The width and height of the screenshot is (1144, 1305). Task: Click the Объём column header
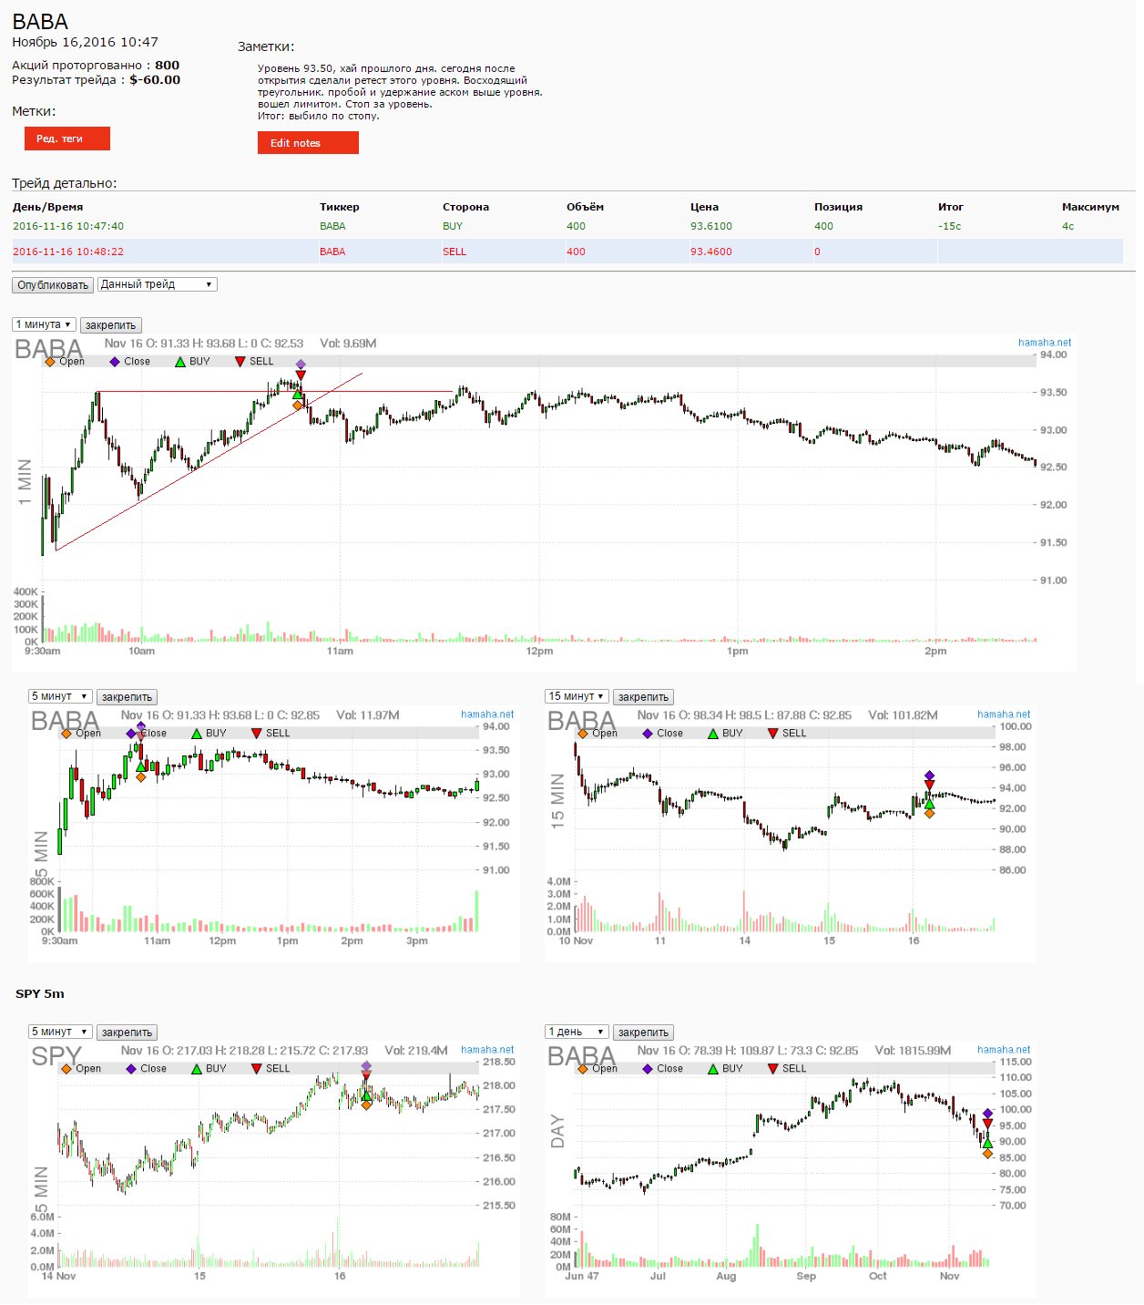click(585, 207)
